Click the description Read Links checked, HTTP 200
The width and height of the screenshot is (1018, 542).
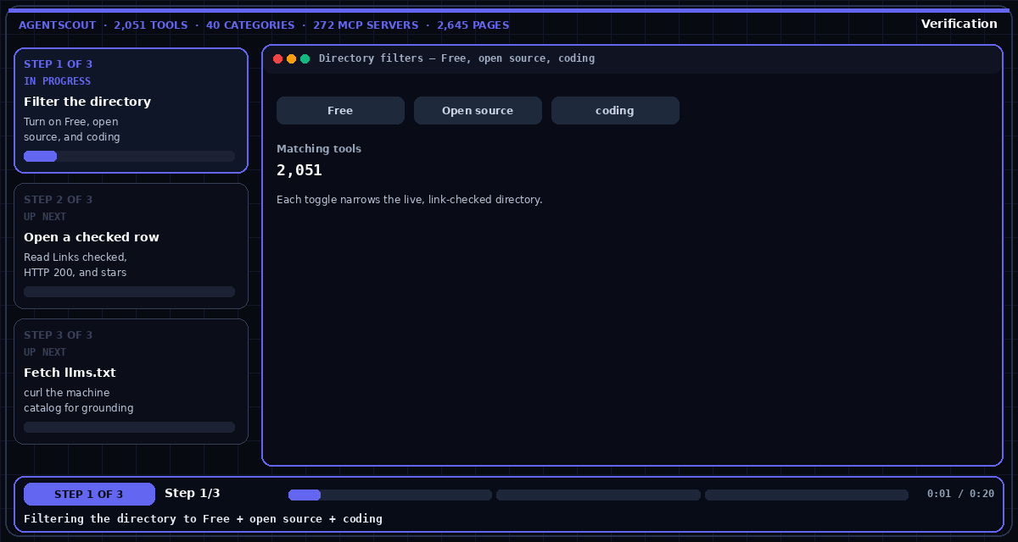coord(76,265)
